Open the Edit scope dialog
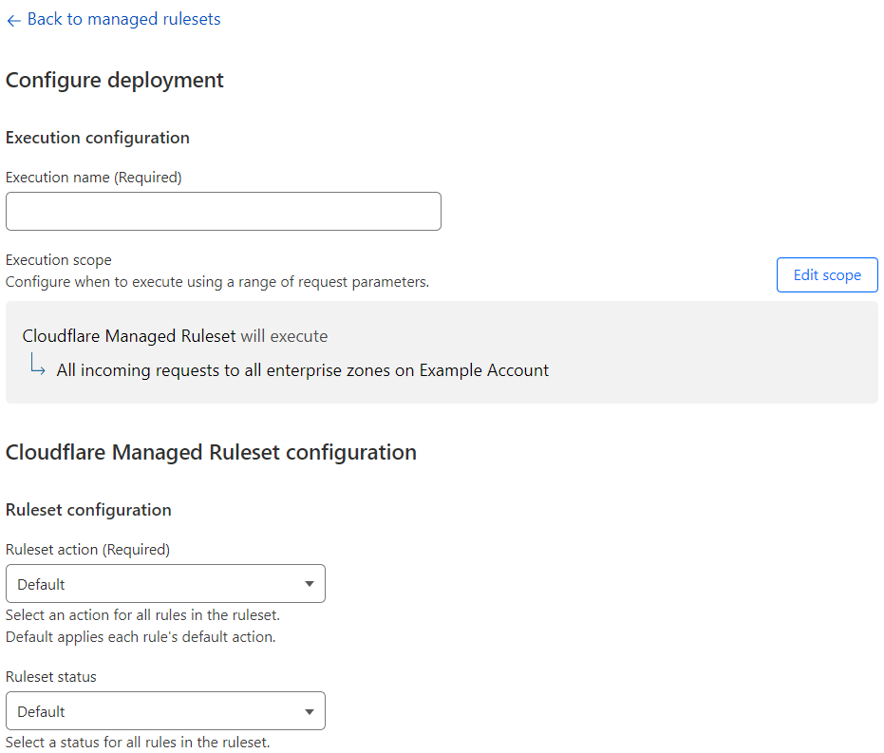This screenshot has width=884, height=753. (826, 274)
